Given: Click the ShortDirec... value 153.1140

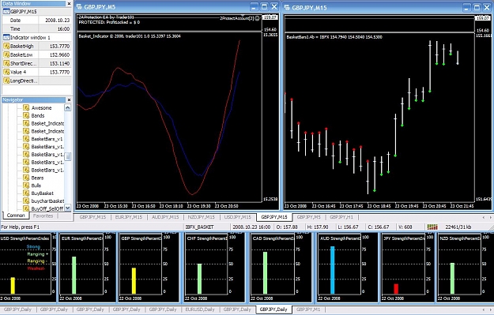Looking at the screenshot, I should (x=59, y=63).
